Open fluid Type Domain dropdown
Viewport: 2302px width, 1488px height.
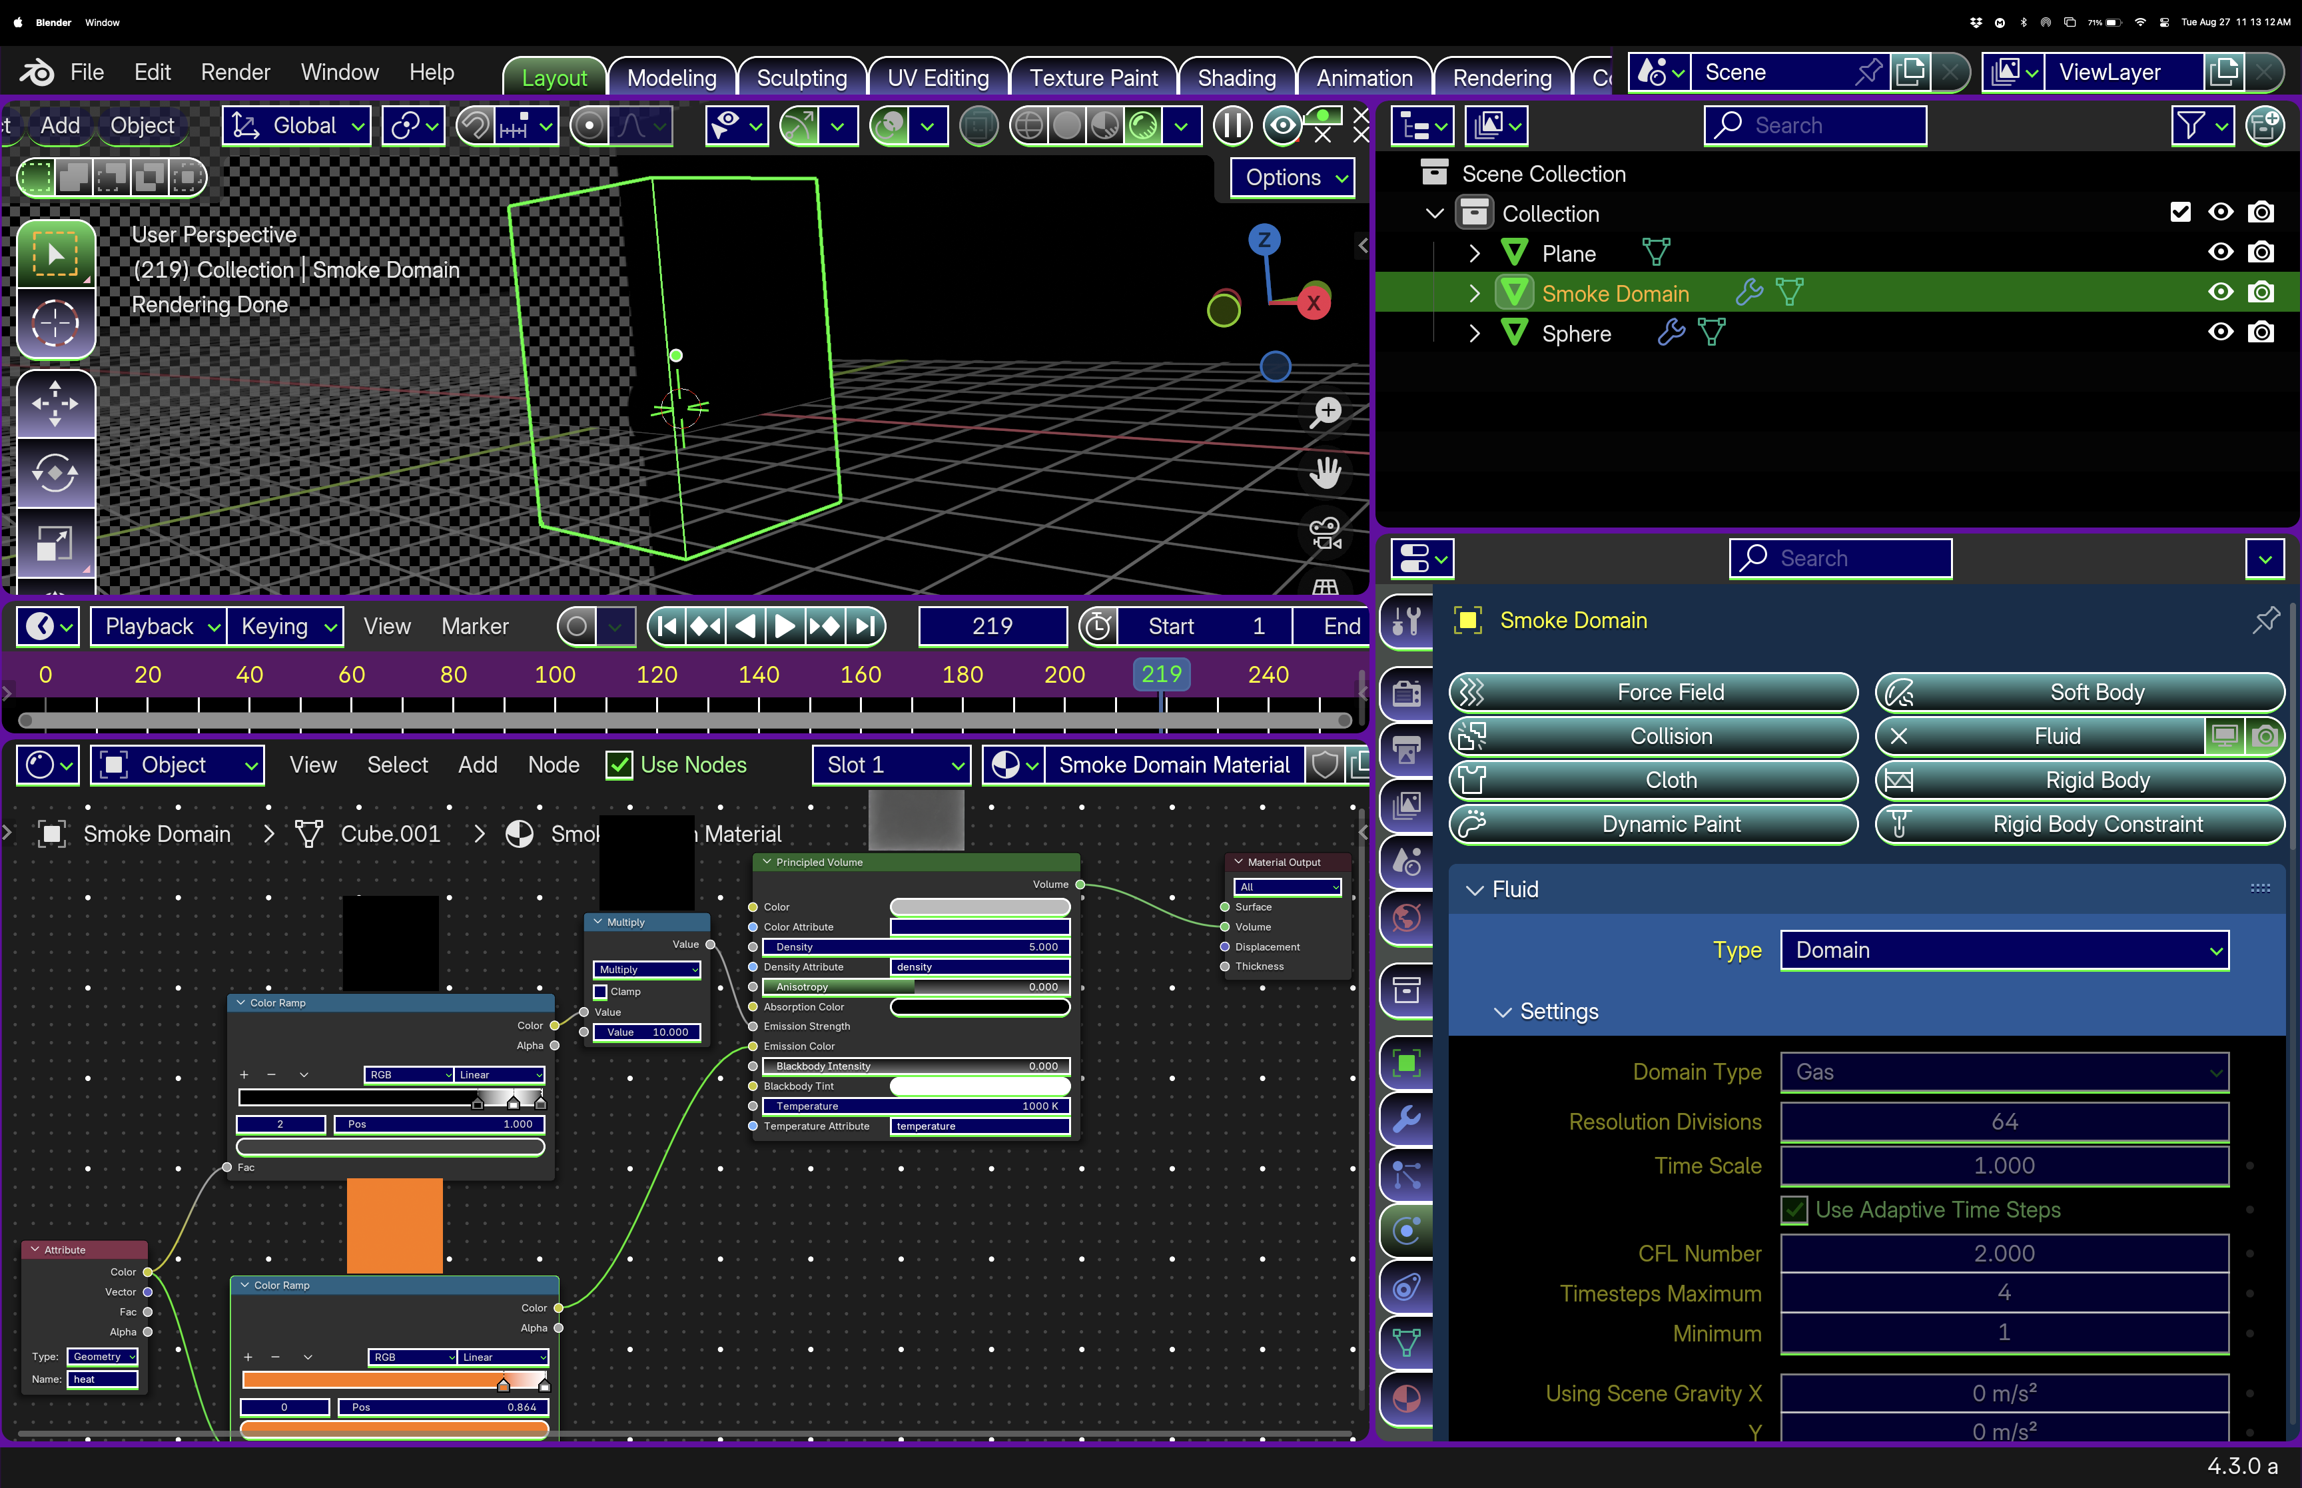point(2004,950)
